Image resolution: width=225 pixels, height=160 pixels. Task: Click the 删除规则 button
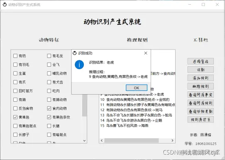click(x=201, y=86)
